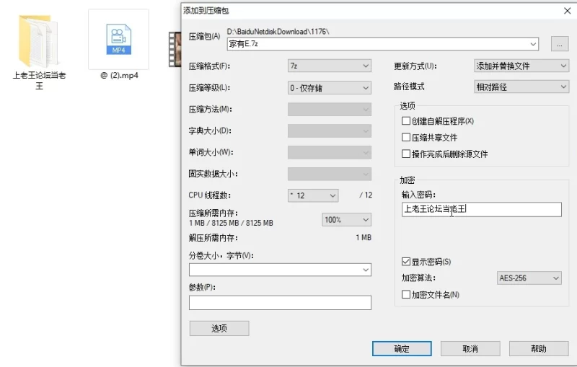The image size is (577, 367).
Task: Enable the 加密文件名 checkbox
Action: pos(406,295)
